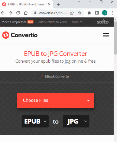Click the scrollbar up arrow

click(x=115, y=20)
